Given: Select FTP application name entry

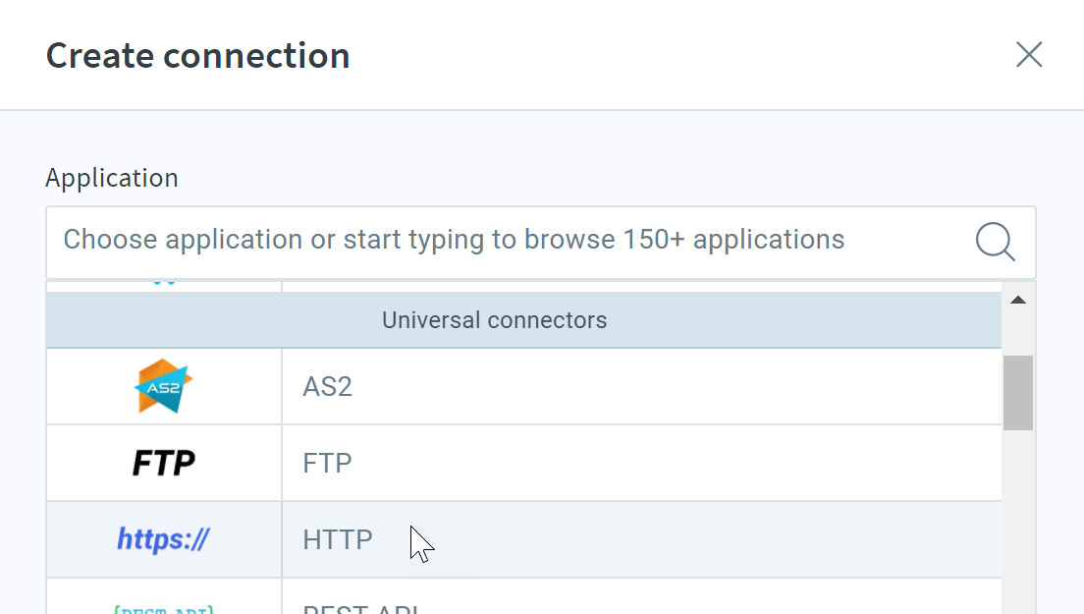Looking at the screenshot, I should click(x=327, y=463).
